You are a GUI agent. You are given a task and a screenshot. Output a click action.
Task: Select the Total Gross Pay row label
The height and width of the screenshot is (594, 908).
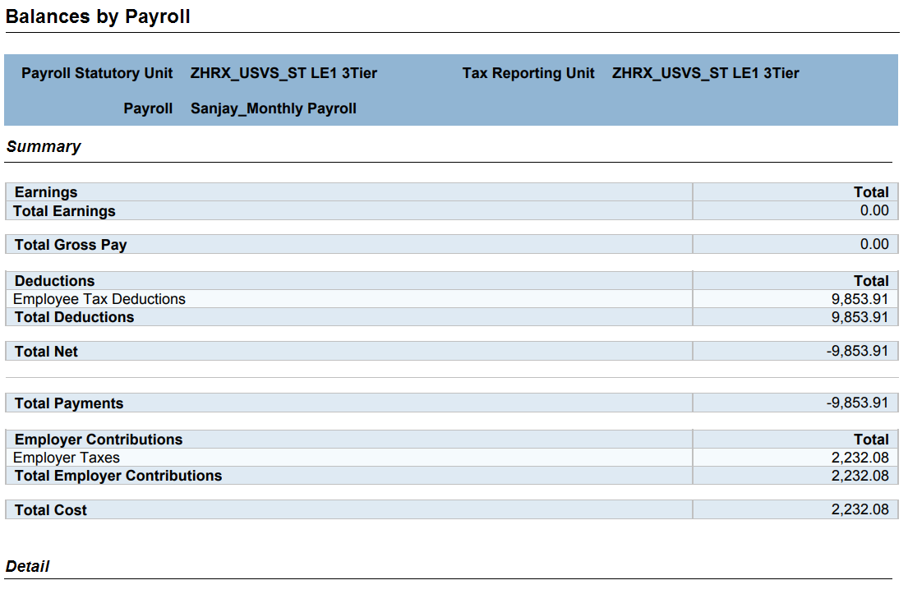[71, 245]
